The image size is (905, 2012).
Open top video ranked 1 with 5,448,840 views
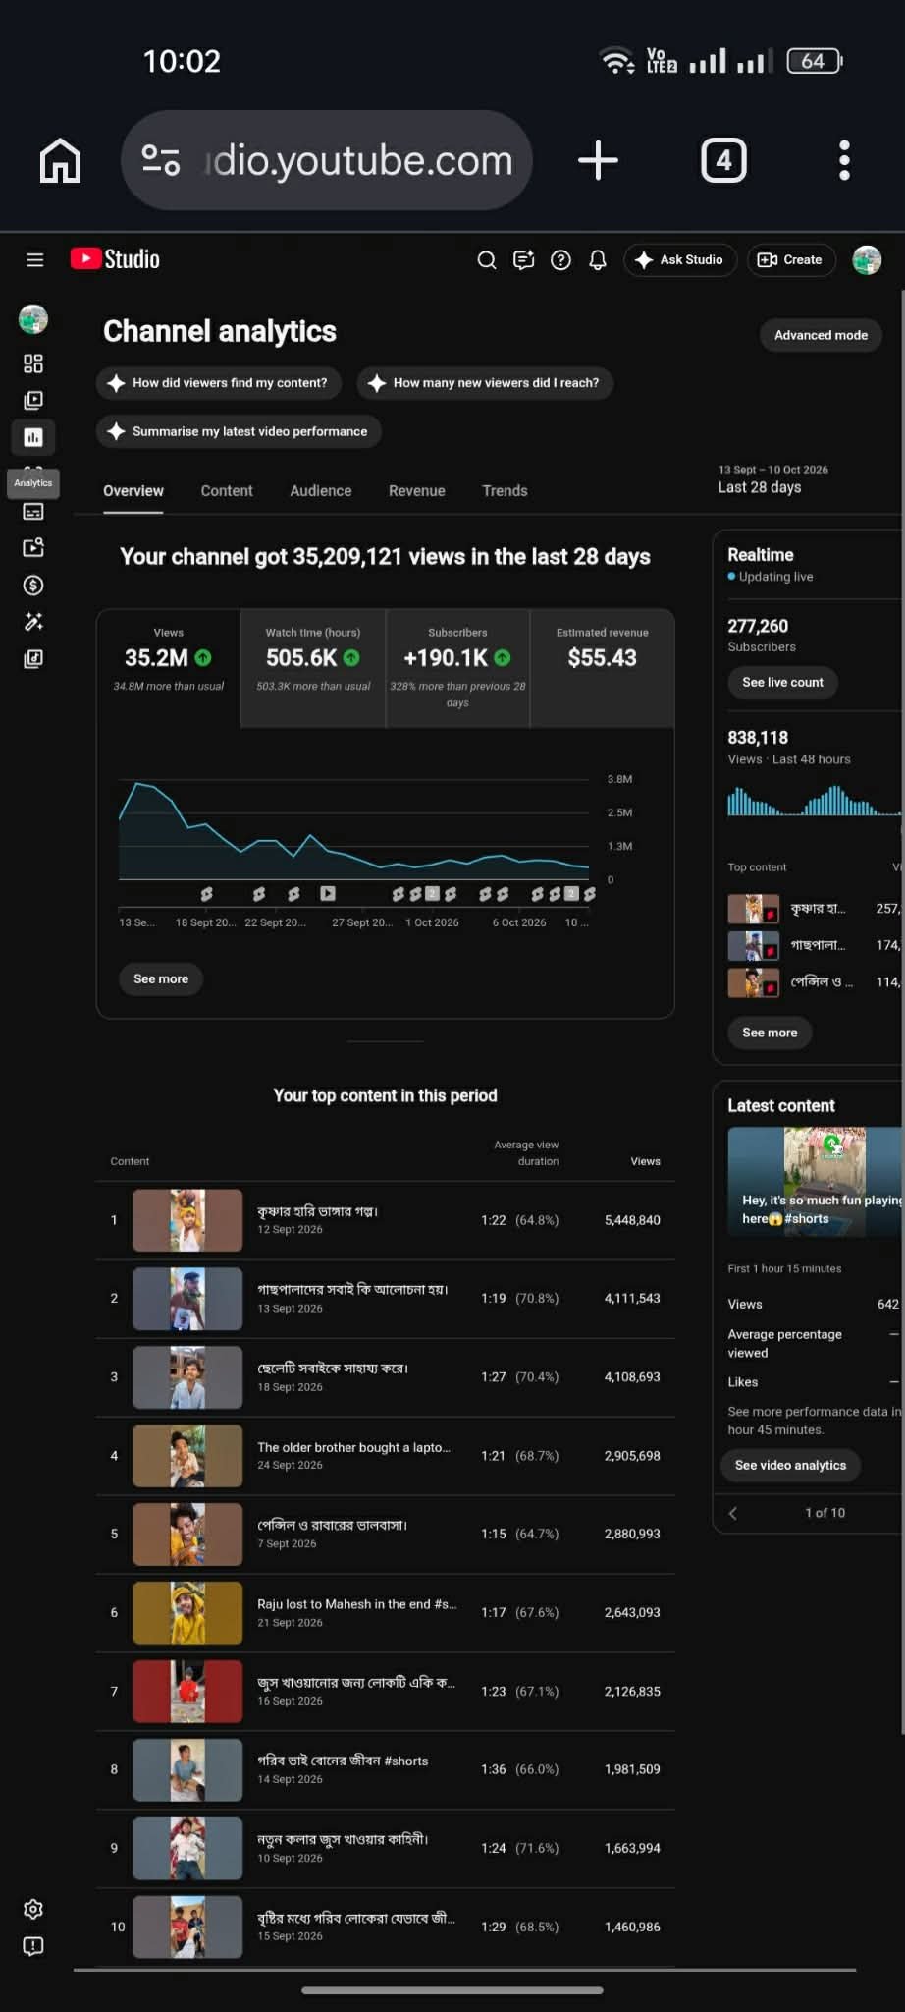coord(386,1220)
